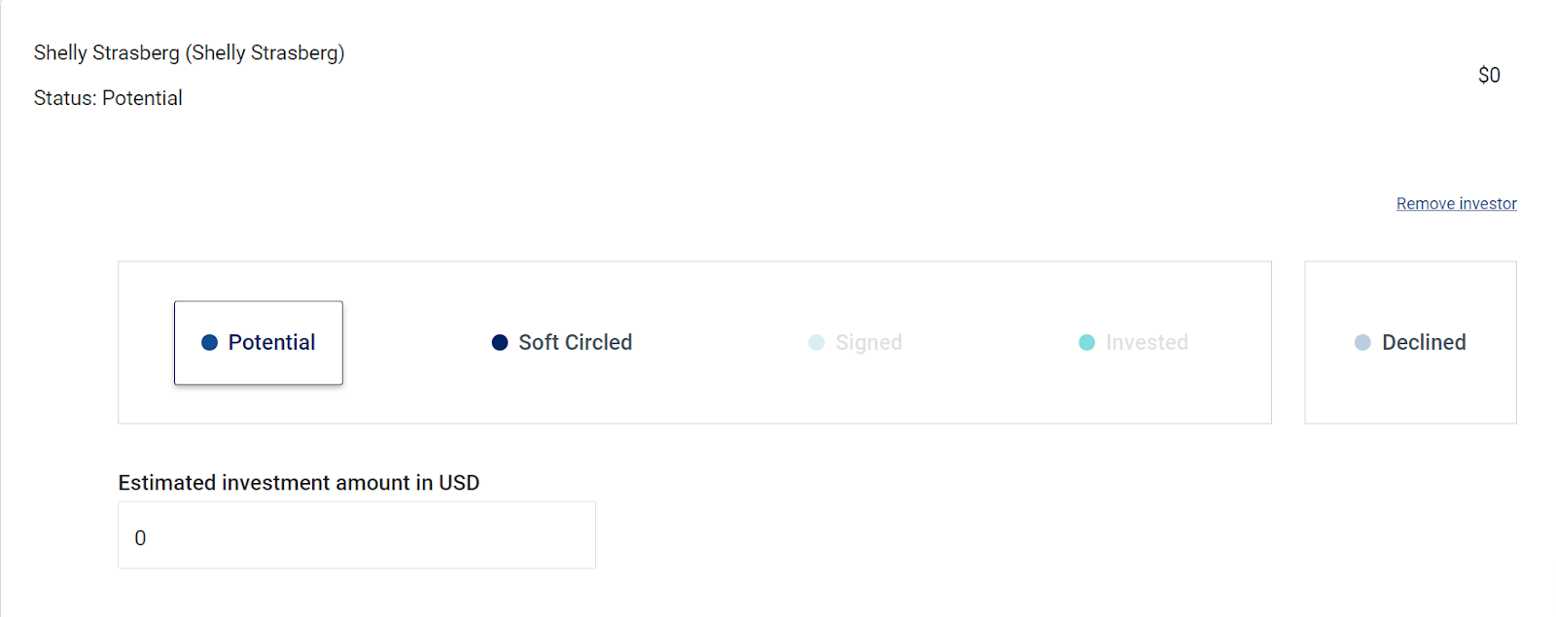This screenshot has height=617, width=1556.
Task: Focus the Estimated investment amount field
Action: [357, 535]
